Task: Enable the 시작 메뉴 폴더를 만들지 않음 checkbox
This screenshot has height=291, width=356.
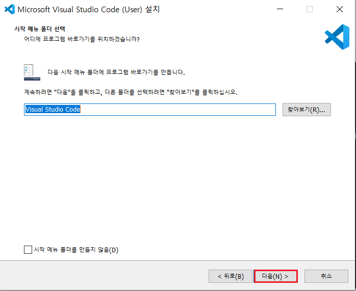Action: [x=28, y=250]
